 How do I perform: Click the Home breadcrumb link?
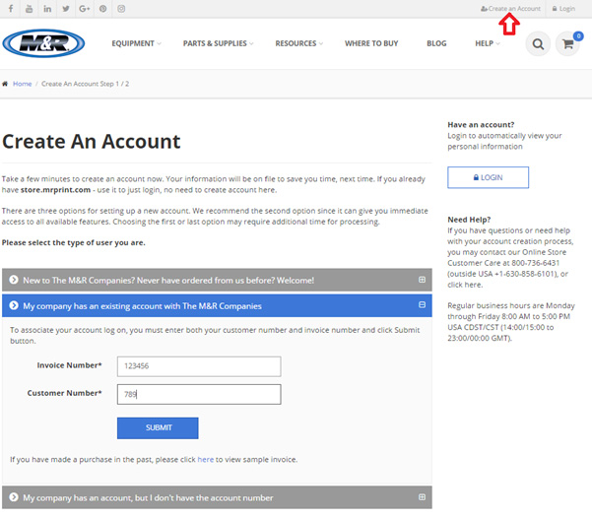[x=23, y=84]
